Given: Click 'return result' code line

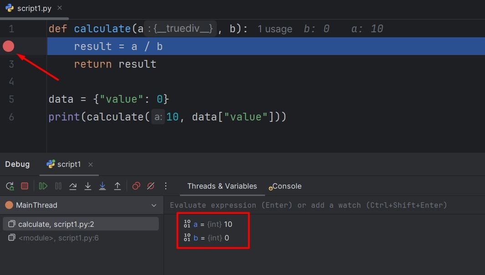Looking at the screenshot, I should coord(115,64).
